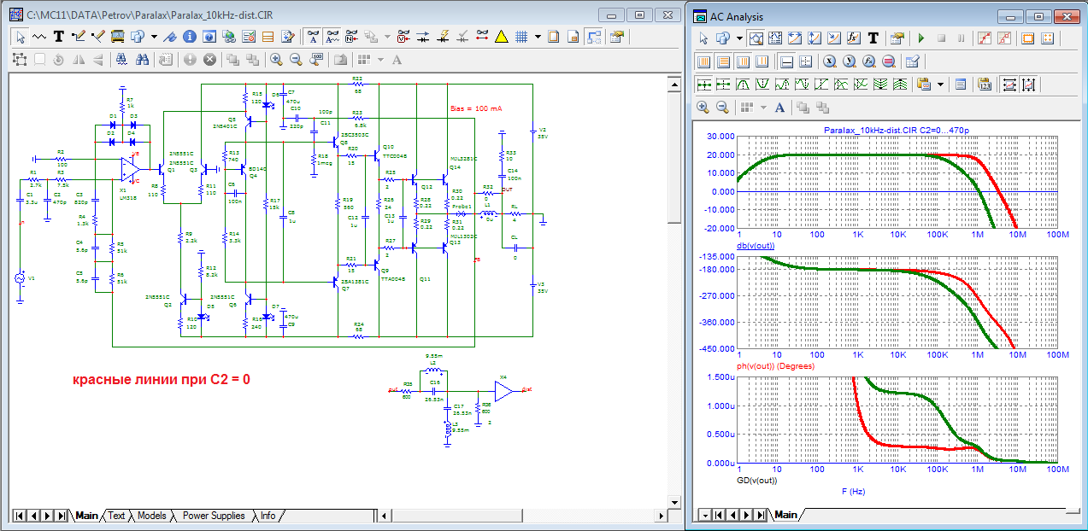Open the Info mode icon

[189, 37]
